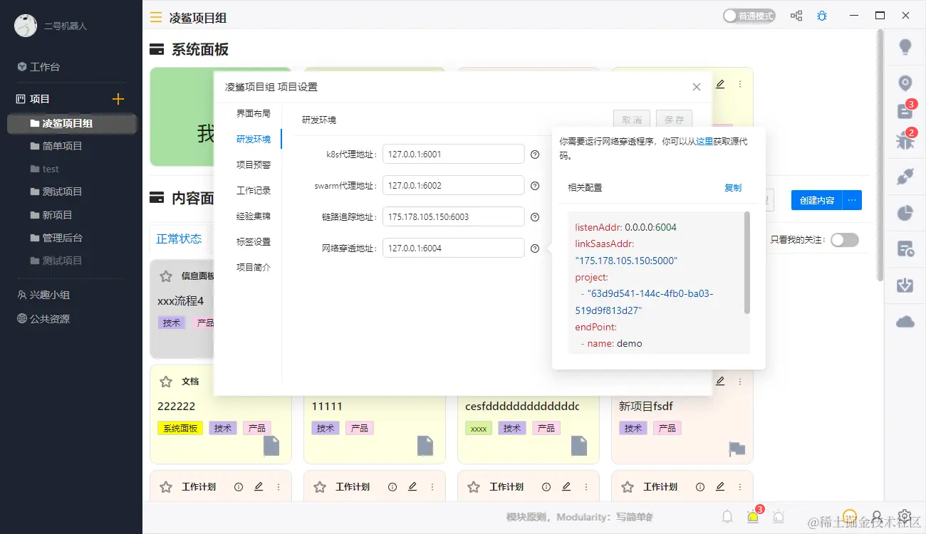
Task: Open the location pin panel in right sidebar
Action: pos(905,83)
